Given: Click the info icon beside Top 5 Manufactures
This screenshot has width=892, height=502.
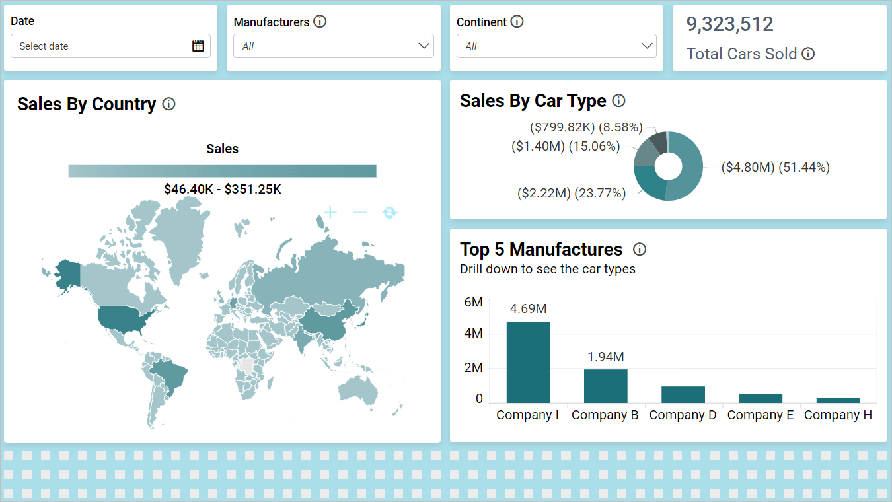Looking at the screenshot, I should pos(639,250).
